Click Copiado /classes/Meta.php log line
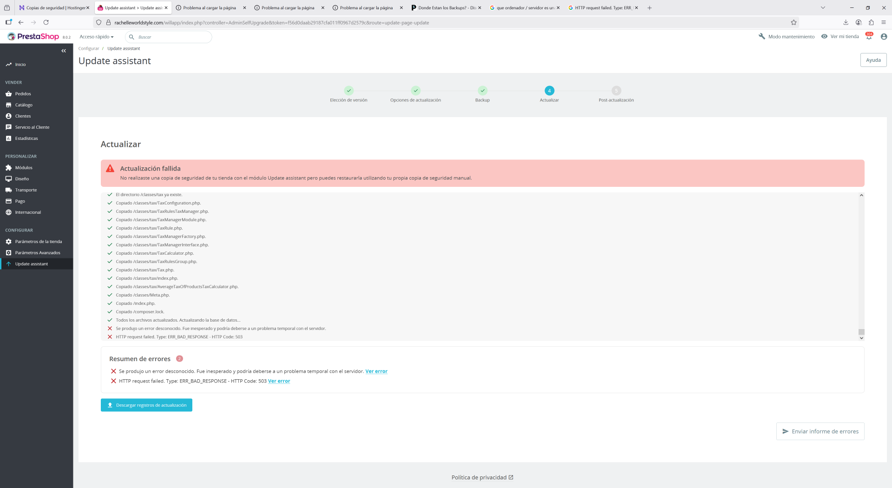Screen dimensions: 892x488 tap(143, 295)
